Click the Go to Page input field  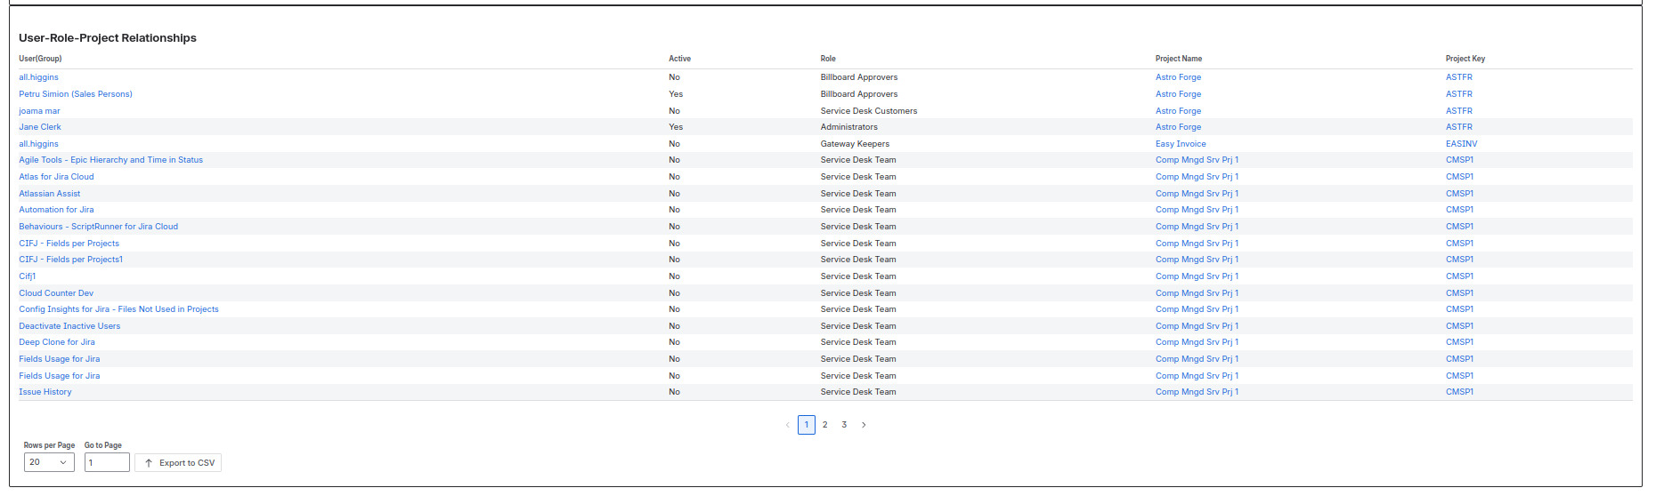click(x=107, y=462)
